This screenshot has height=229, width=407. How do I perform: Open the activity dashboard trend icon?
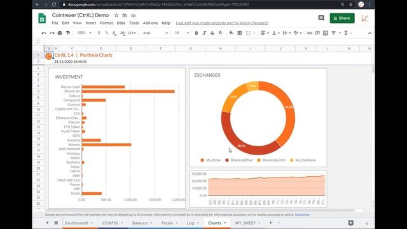(x=364, y=18)
